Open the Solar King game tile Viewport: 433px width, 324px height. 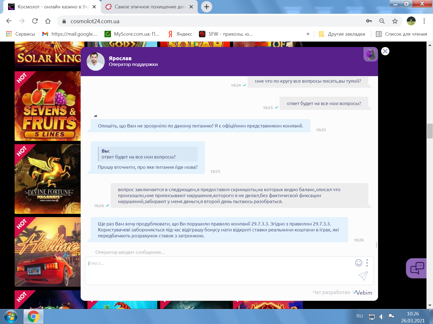(48, 55)
